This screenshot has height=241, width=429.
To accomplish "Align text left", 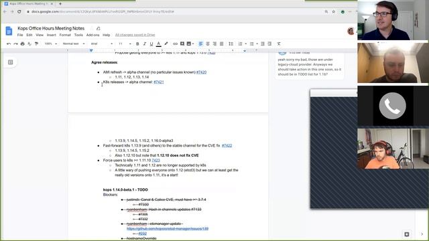I will tap(200, 44).
